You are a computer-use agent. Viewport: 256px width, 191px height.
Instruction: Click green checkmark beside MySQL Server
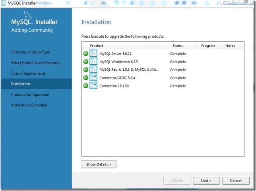tap(85, 54)
